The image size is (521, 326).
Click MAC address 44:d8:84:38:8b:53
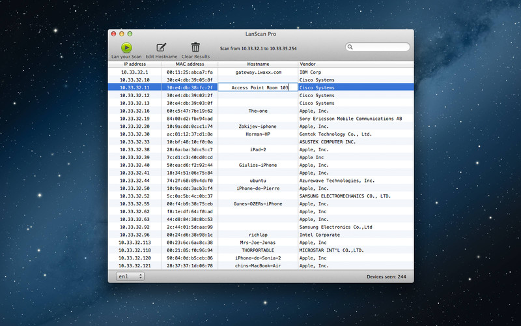(190, 219)
